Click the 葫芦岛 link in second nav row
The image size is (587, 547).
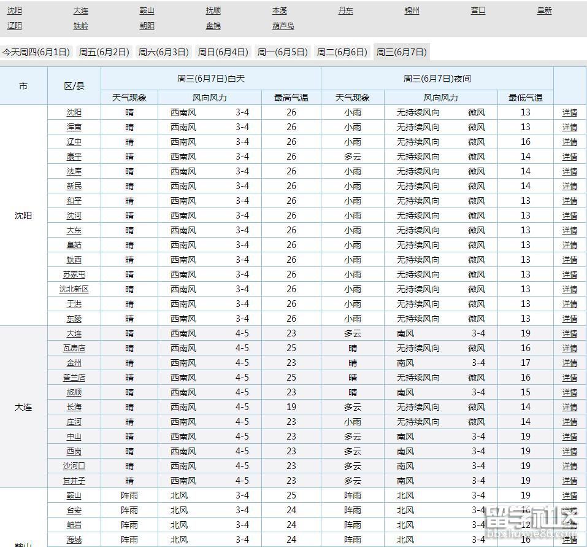[x=282, y=25]
